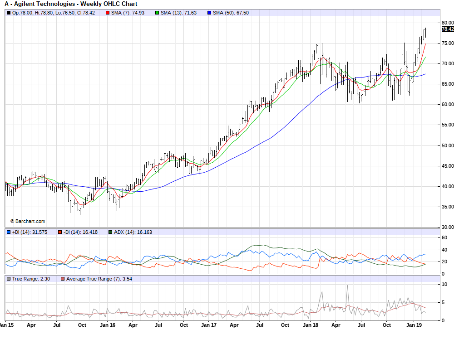Click the '© Barchart.com' credit text
Viewport: 459px width, 339px height.
pos(28,221)
